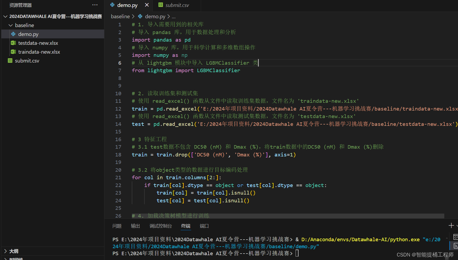Click the '# 3.2 将object类型' comment line
458x260 pixels.
point(190,170)
